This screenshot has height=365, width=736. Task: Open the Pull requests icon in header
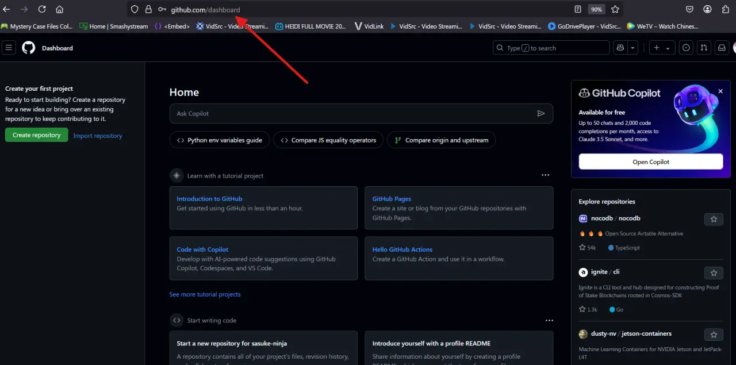pyautogui.click(x=703, y=48)
